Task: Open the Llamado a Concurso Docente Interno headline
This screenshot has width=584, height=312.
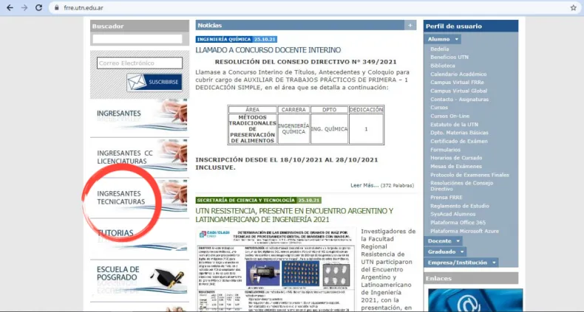Action: pyautogui.click(x=268, y=49)
